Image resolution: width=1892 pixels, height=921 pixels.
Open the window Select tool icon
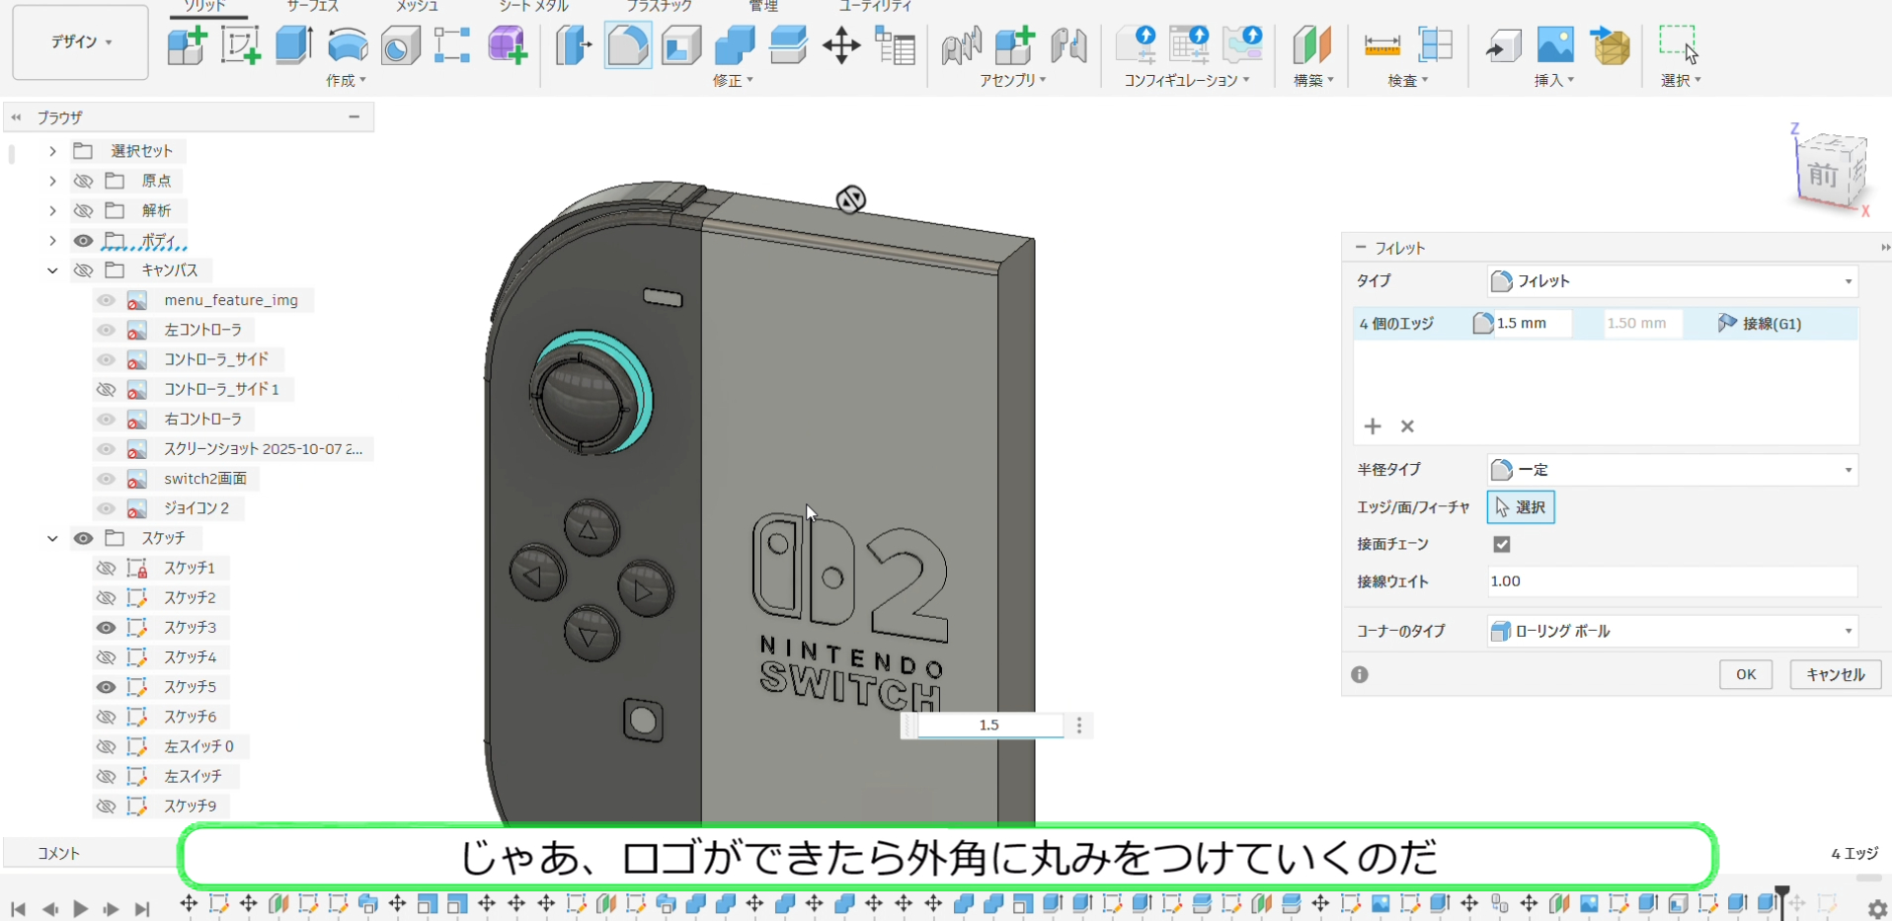pyautogui.click(x=1679, y=45)
